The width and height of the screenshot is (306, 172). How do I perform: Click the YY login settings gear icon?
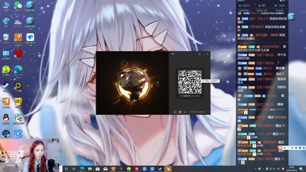pyautogui.click(x=199, y=54)
